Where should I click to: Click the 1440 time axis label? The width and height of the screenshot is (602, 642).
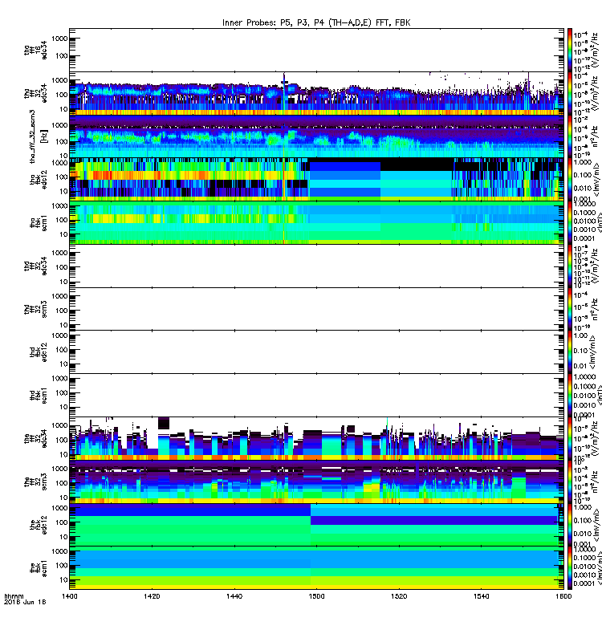pos(234,596)
